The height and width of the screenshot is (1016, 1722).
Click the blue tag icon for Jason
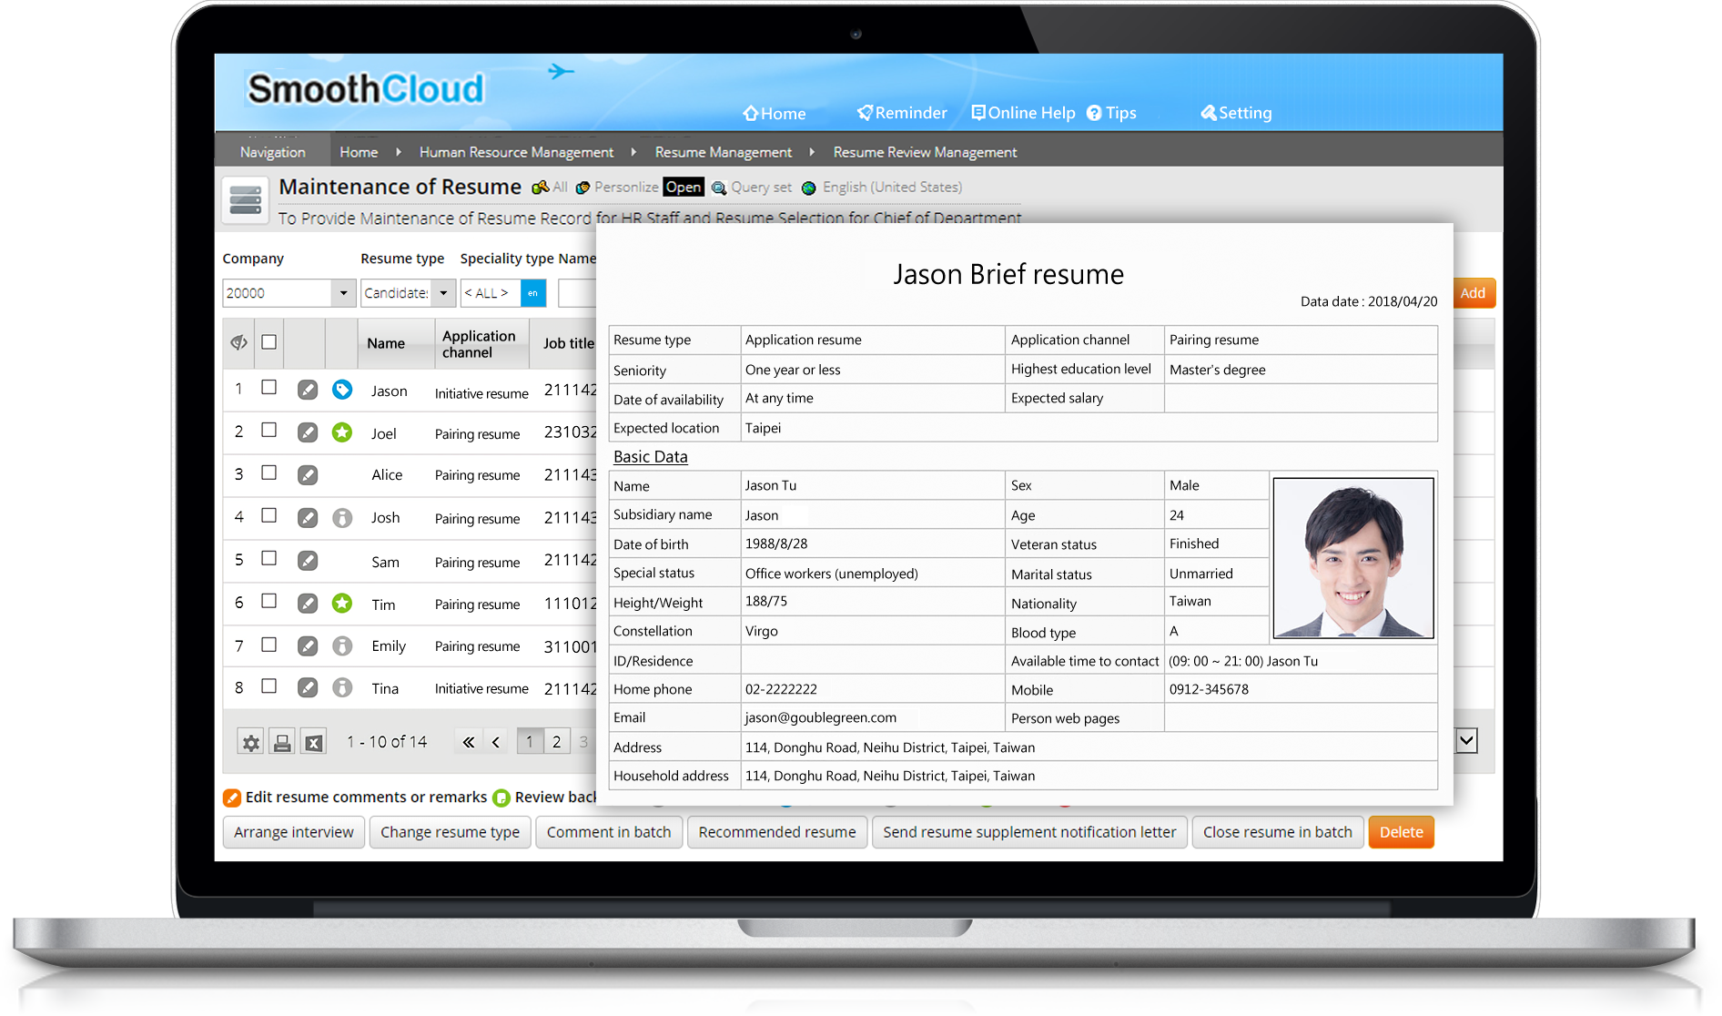(342, 390)
